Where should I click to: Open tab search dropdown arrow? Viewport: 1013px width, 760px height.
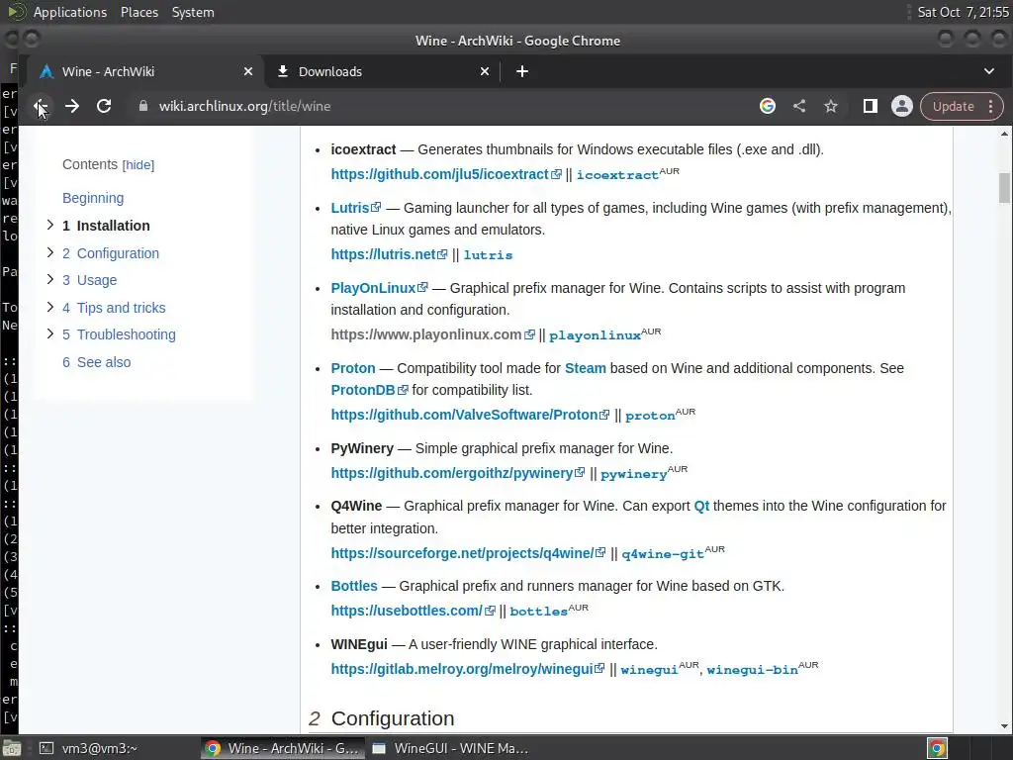989,71
